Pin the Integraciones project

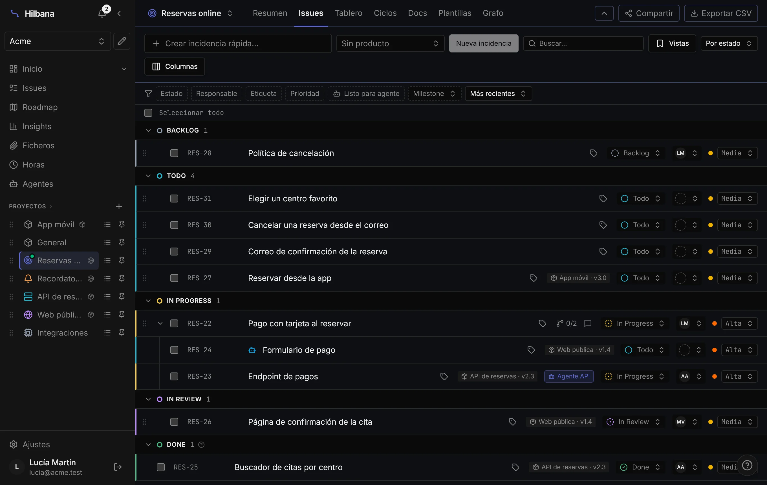[x=122, y=333]
